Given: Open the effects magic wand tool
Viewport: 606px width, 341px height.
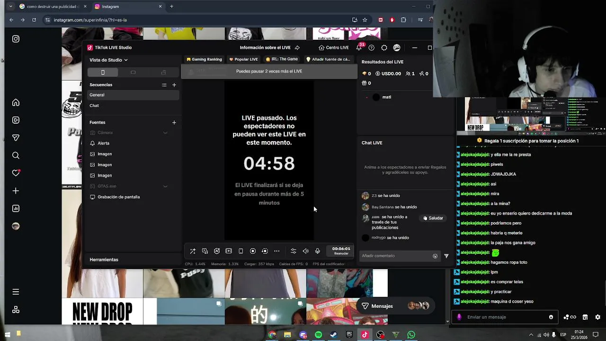Looking at the screenshot, I should click(193, 251).
